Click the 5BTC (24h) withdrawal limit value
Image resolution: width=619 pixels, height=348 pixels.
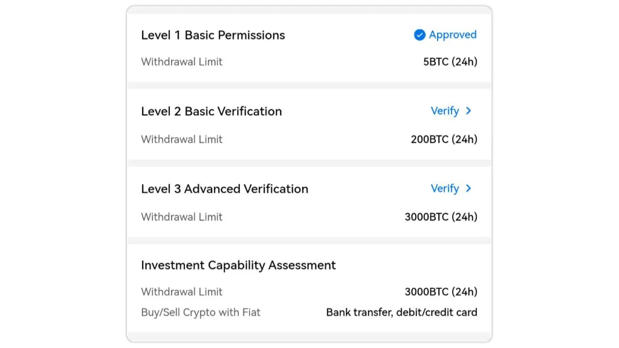(x=450, y=62)
